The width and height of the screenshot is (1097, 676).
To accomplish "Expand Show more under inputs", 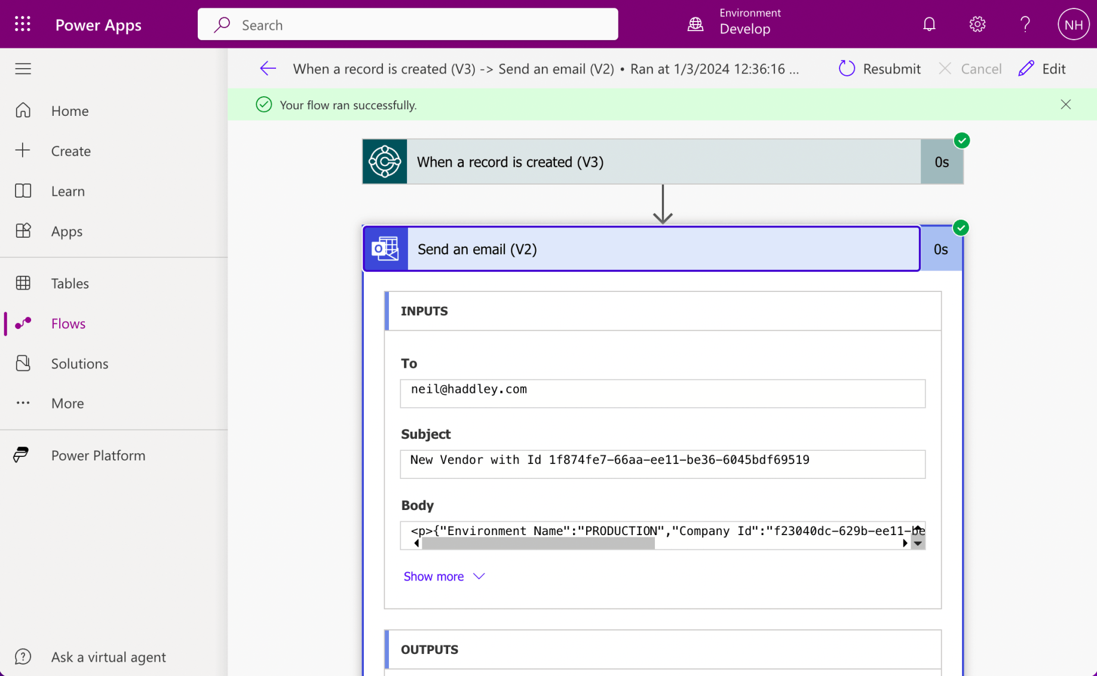I will [x=444, y=576].
